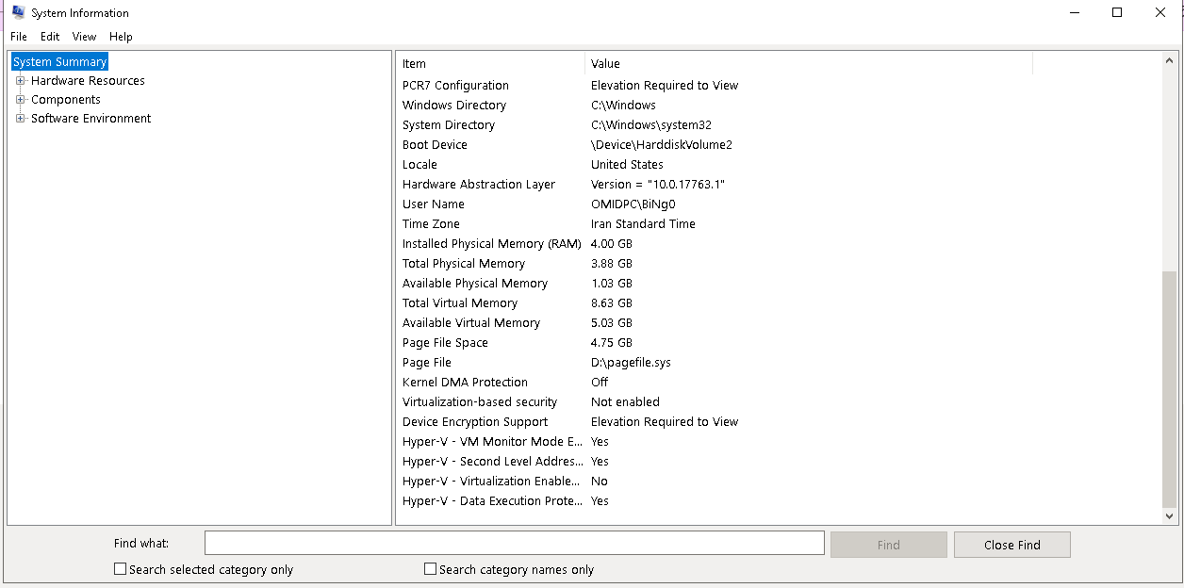Click the Version = "10.0.17763.1" value
1184x588 pixels.
658,185
